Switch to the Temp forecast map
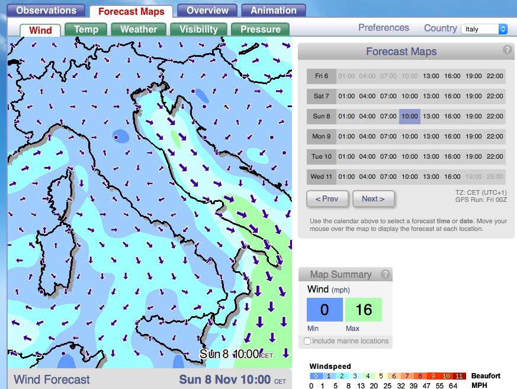 tap(86, 28)
